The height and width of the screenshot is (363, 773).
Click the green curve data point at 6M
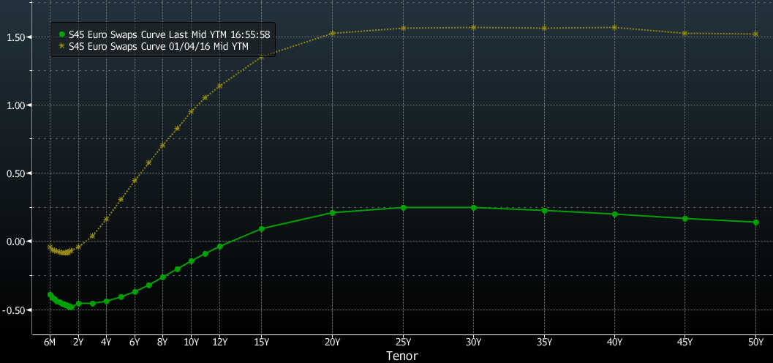pyautogui.click(x=50, y=294)
